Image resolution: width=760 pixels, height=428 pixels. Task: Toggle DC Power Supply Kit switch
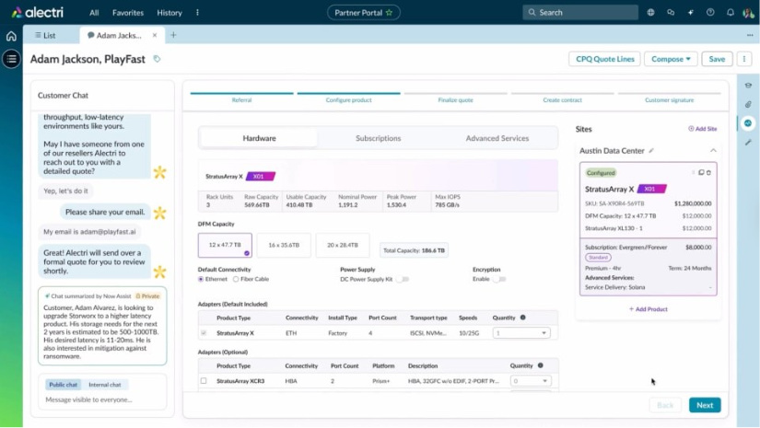coord(403,280)
